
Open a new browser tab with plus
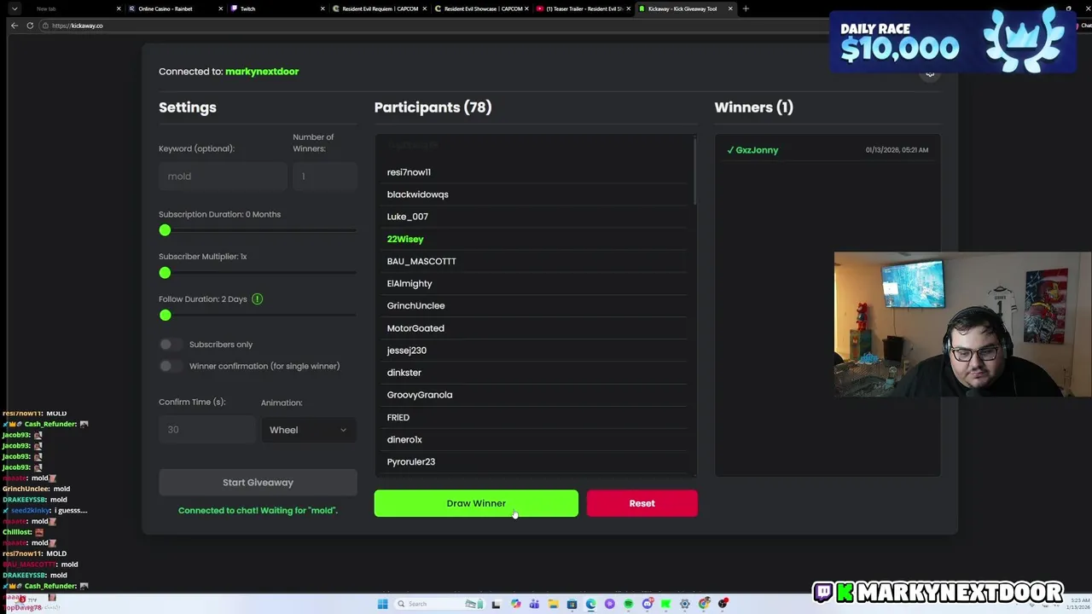click(746, 9)
